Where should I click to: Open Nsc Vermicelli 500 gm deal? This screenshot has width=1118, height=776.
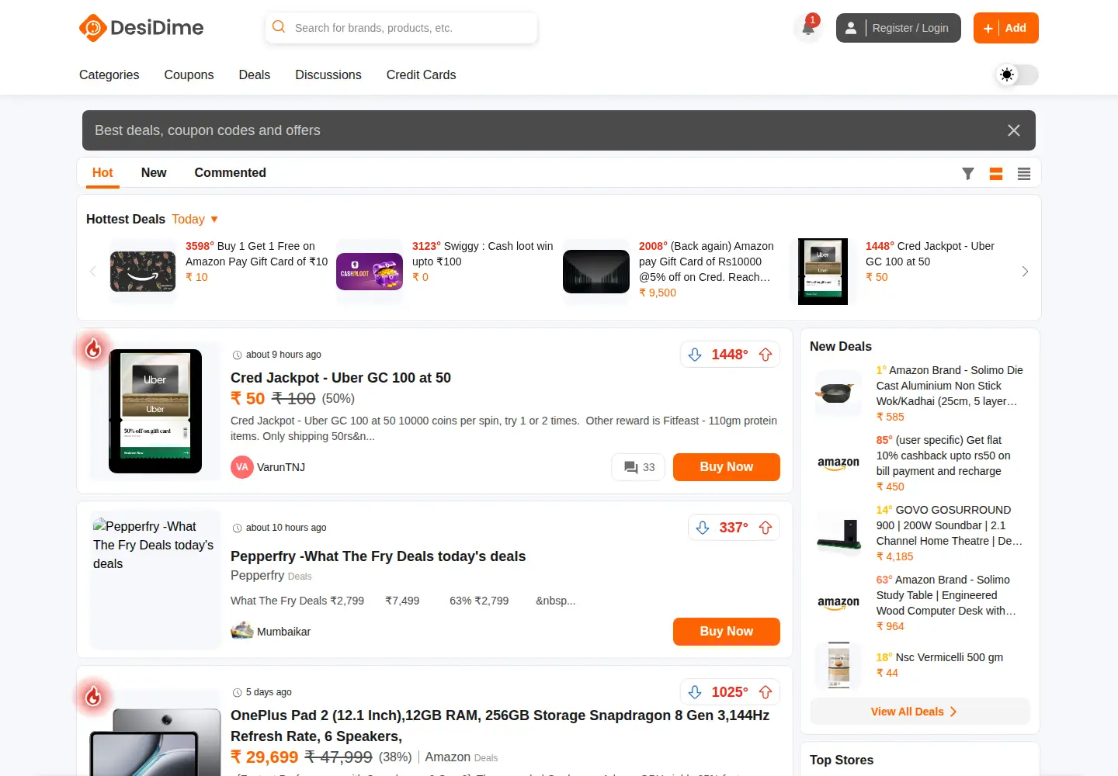click(x=939, y=657)
